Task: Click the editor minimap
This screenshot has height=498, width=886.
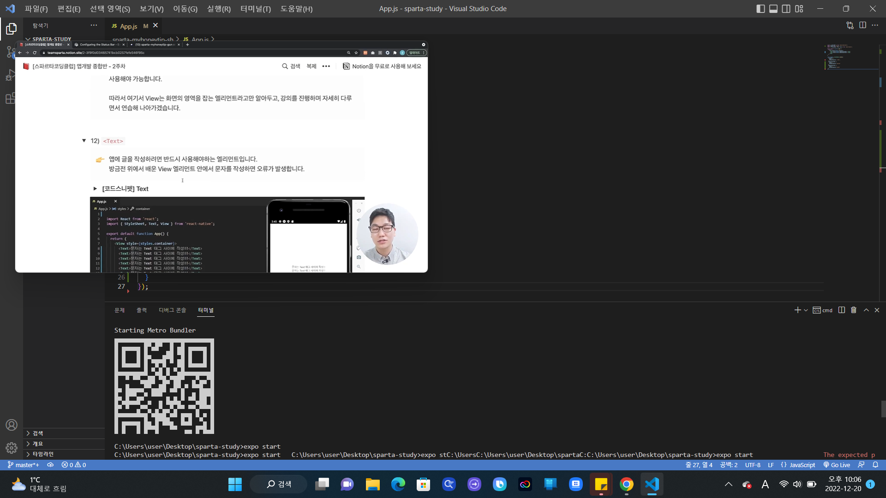Action: (851, 57)
